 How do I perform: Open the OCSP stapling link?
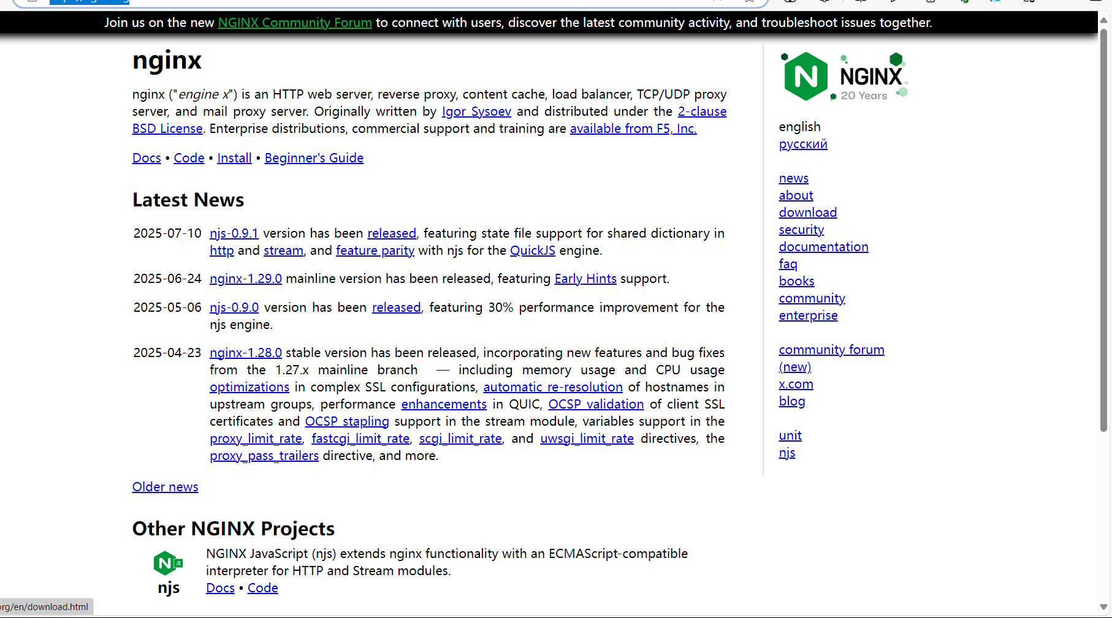coord(347,421)
